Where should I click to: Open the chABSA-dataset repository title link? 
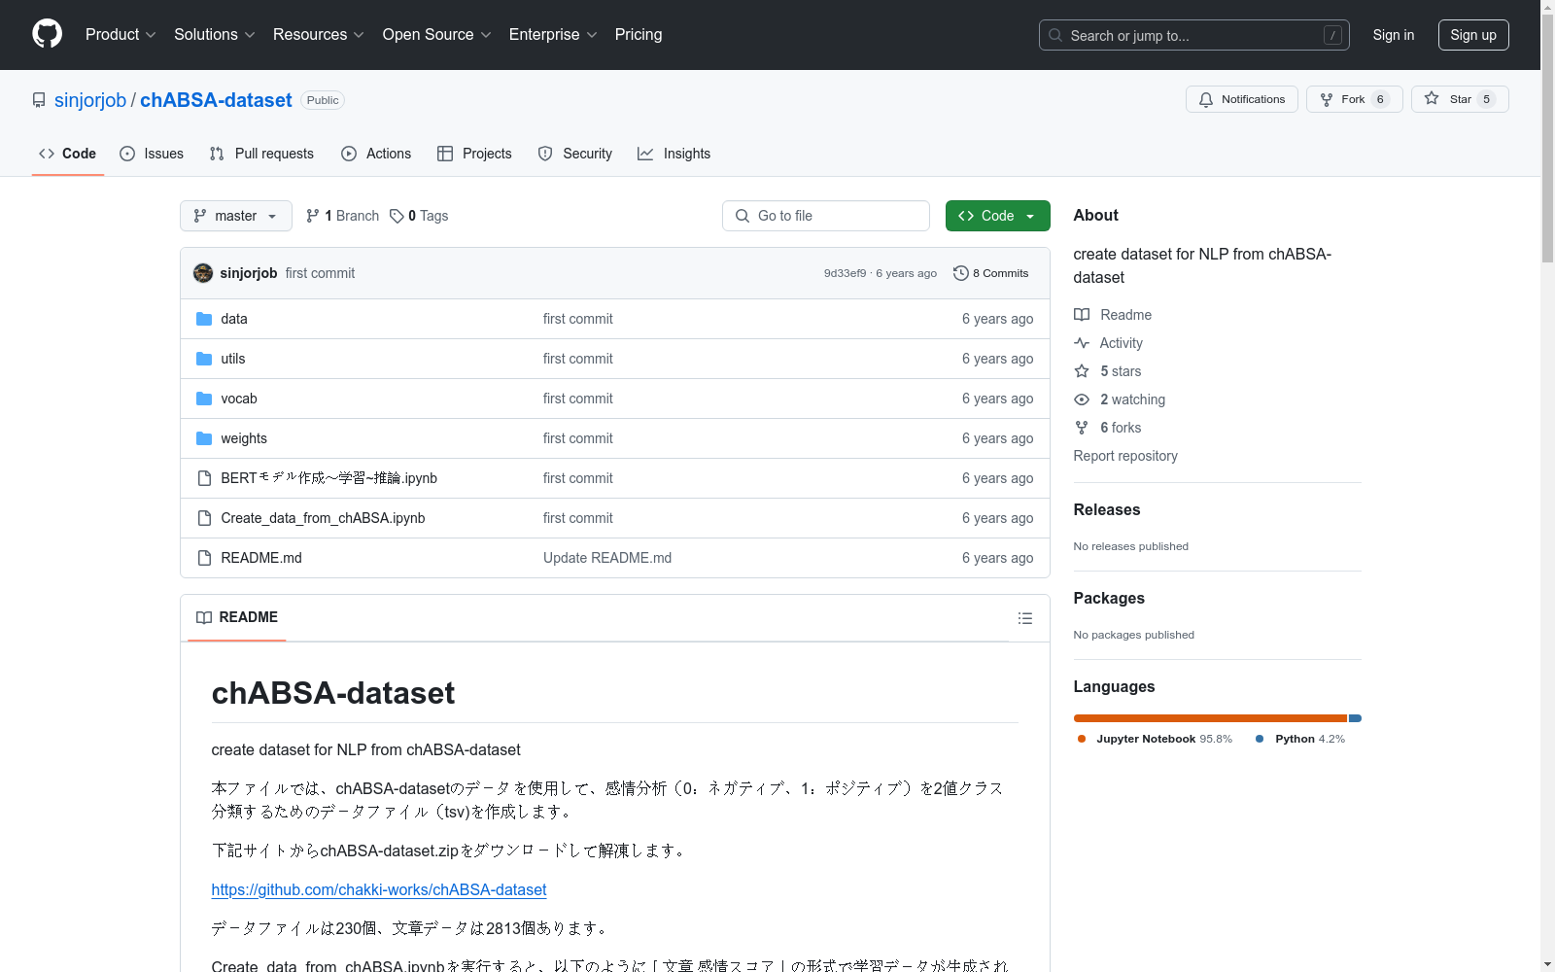coord(216,100)
